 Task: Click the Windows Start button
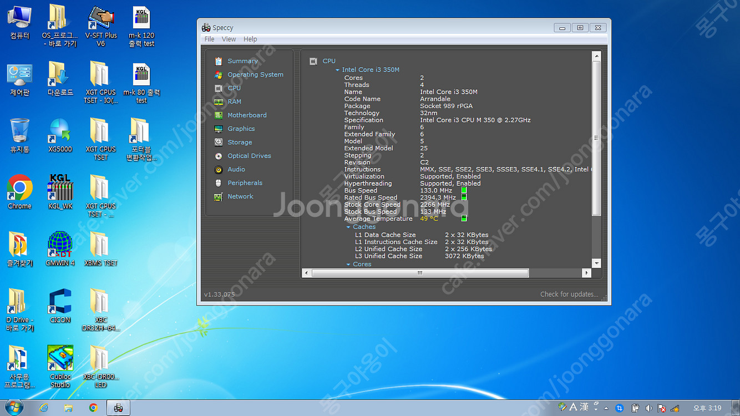click(13, 408)
